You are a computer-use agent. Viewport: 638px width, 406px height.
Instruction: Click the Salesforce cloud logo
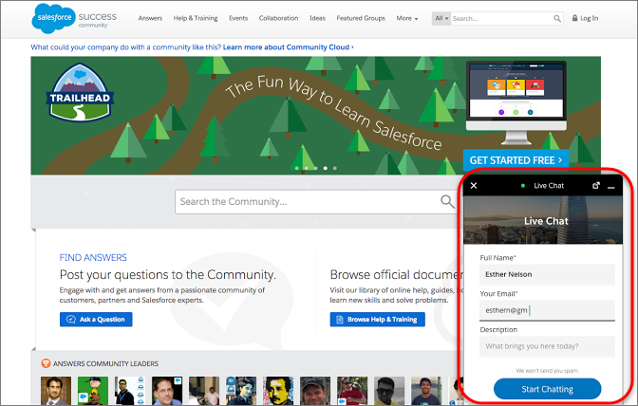(54, 18)
